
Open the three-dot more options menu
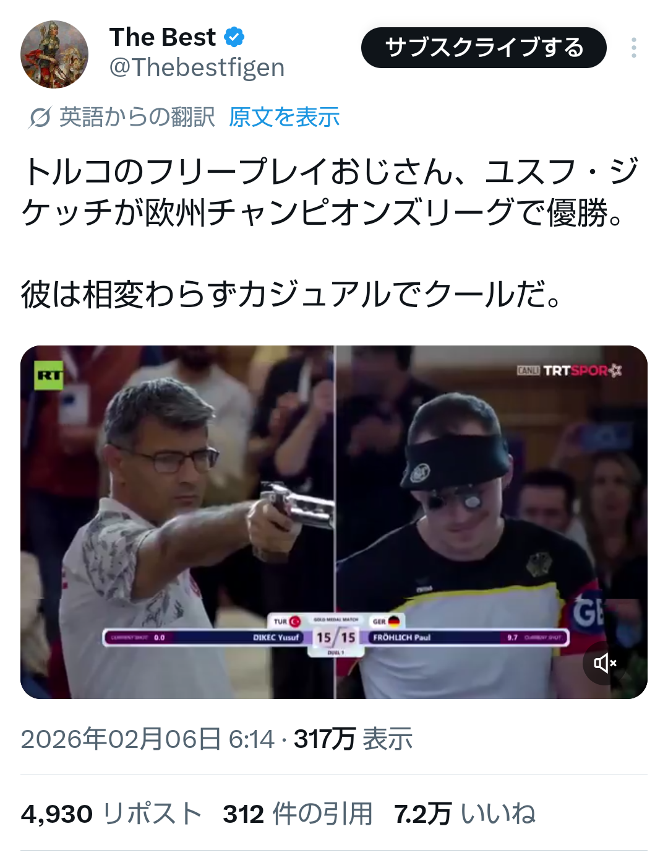click(x=633, y=48)
